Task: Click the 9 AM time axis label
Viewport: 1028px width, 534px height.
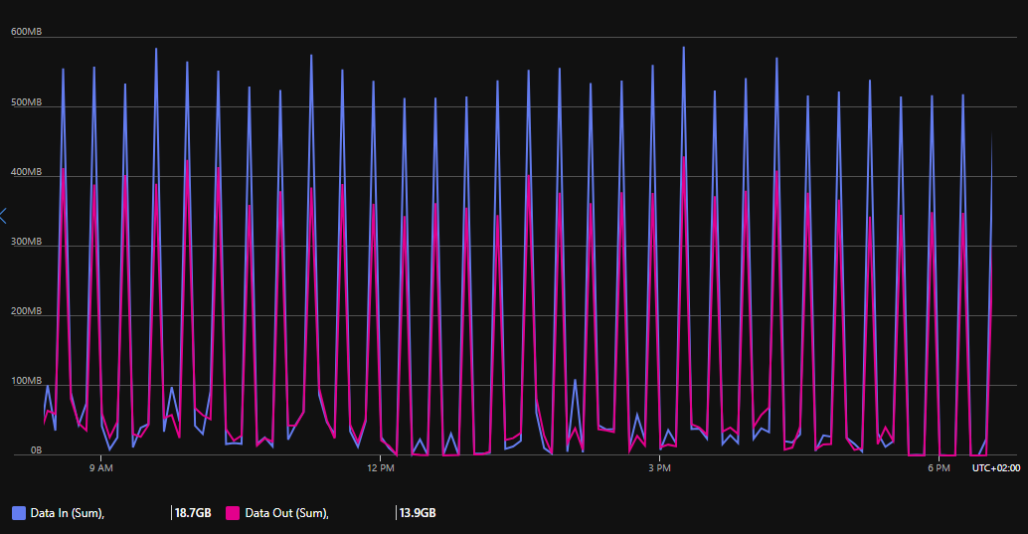Action: [101, 467]
